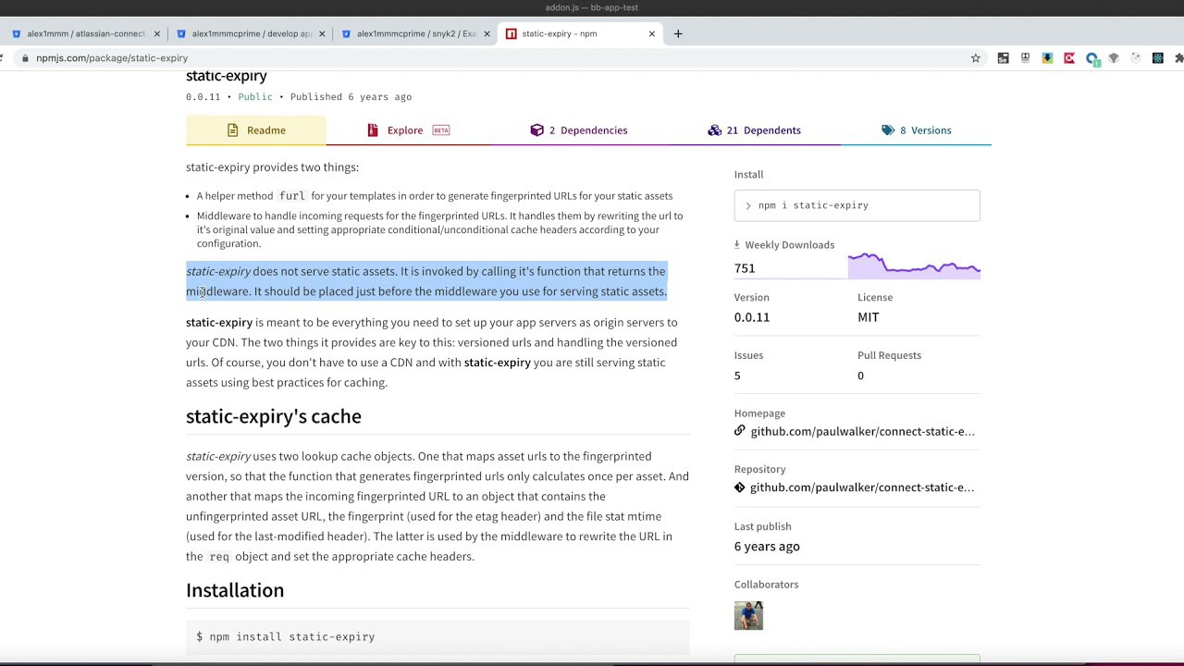Click the highlighted static-expiry italic word
1184x666 pixels.
[218, 271]
